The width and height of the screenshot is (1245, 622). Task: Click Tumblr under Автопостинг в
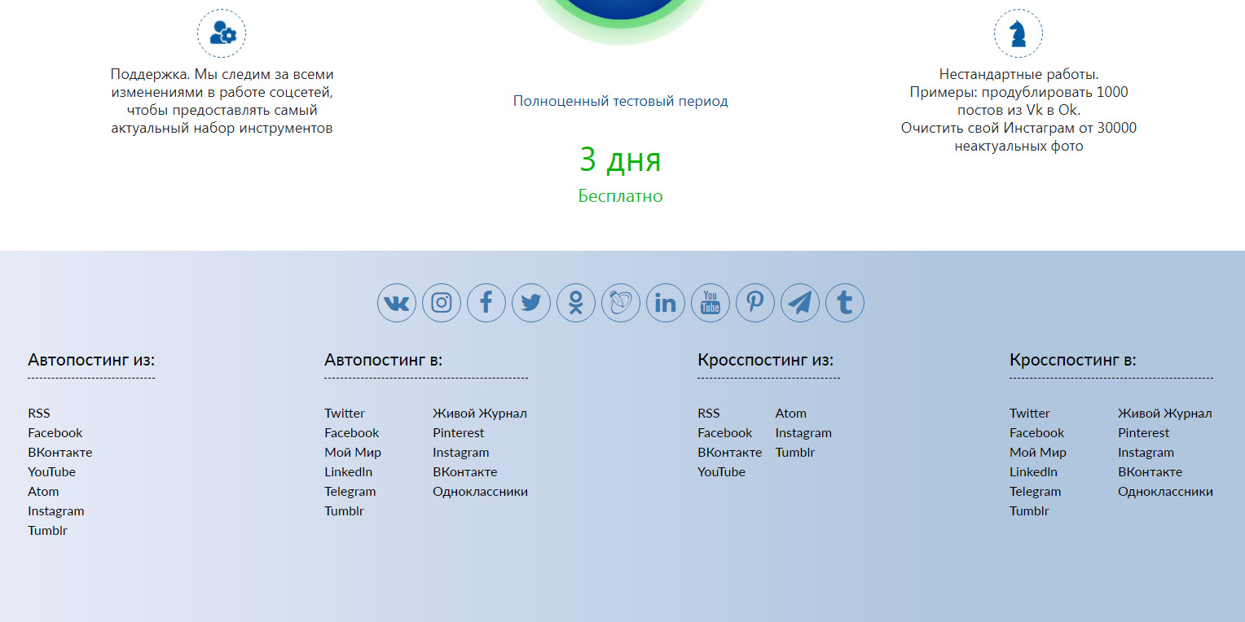tap(344, 511)
